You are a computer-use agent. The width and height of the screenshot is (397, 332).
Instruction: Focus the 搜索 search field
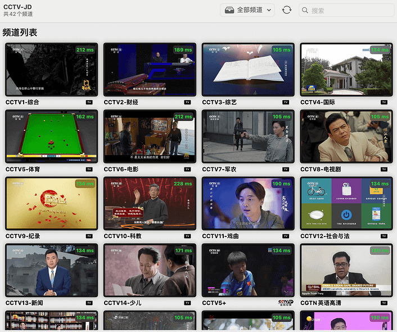(346, 10)
